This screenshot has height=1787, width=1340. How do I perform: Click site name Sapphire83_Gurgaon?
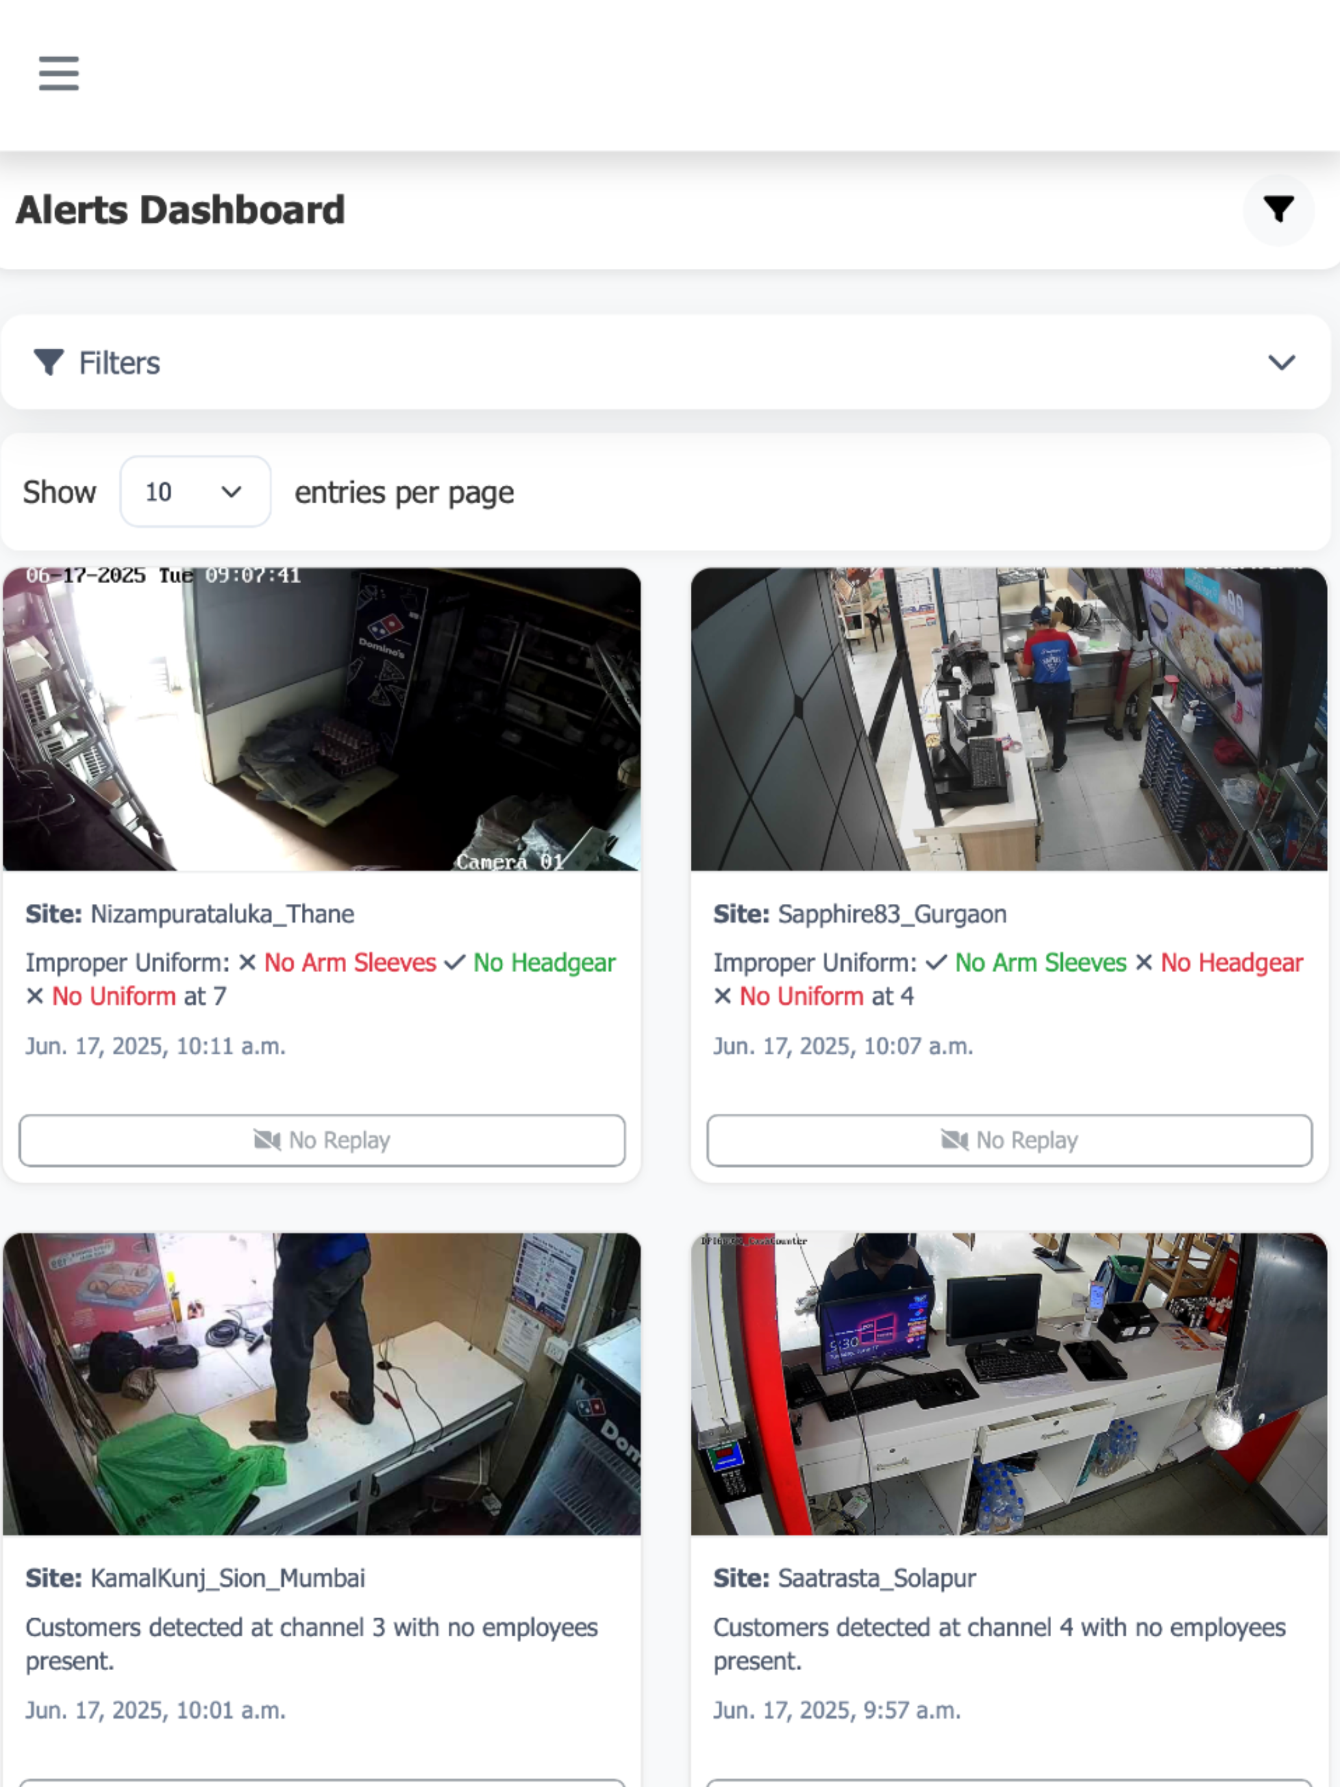point(892,914)
